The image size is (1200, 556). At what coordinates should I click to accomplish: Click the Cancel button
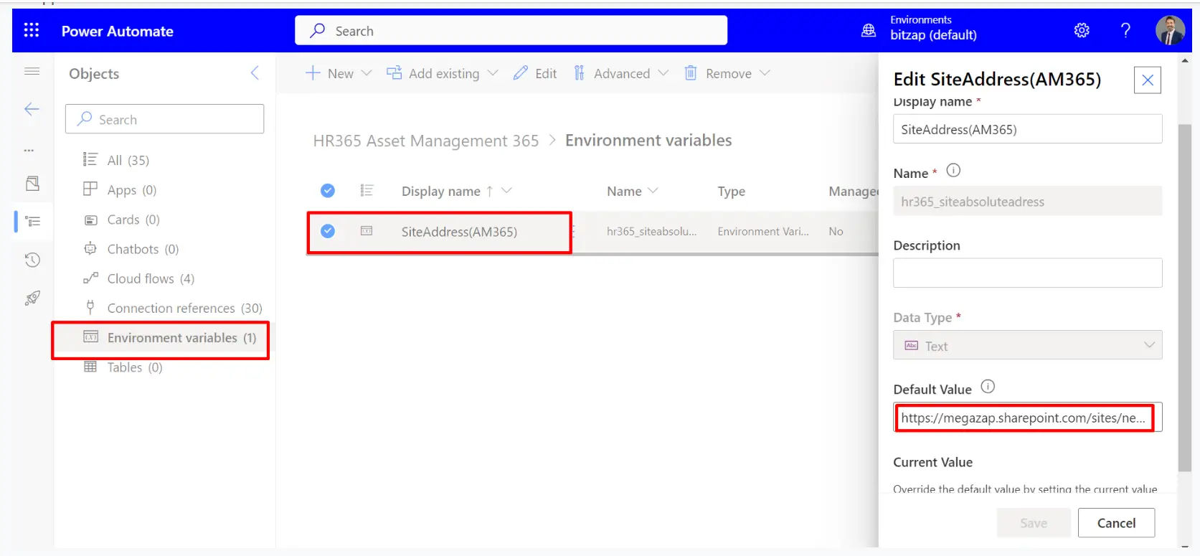[x=1115, y=523]
